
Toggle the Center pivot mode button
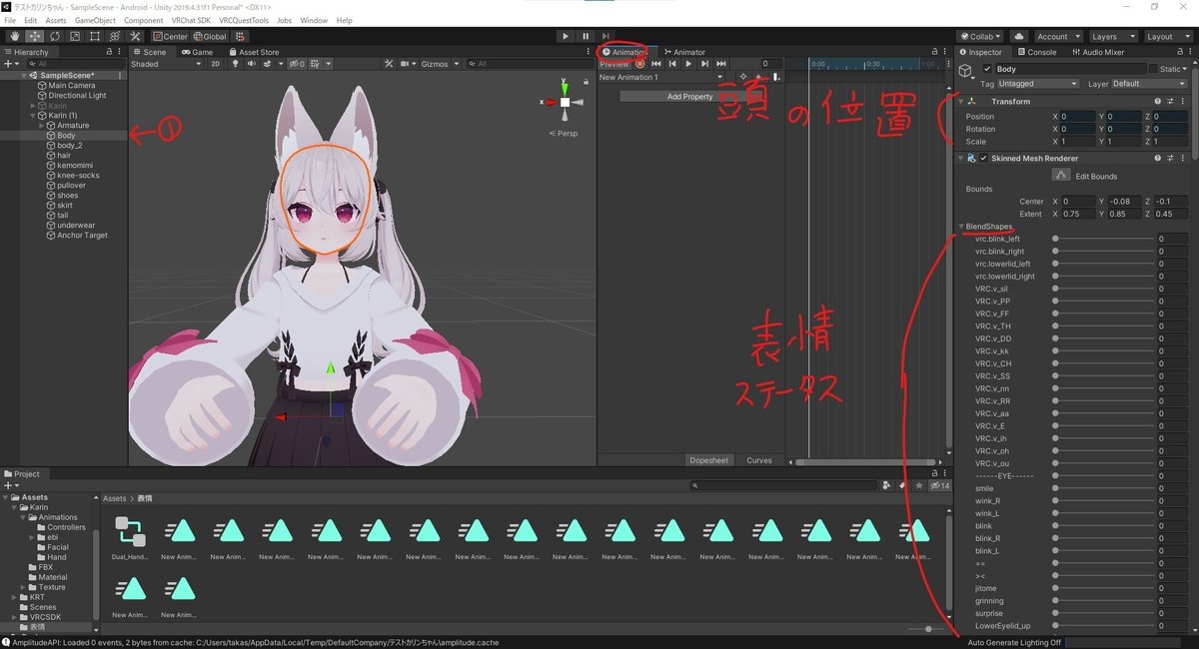tap(170, 36)
